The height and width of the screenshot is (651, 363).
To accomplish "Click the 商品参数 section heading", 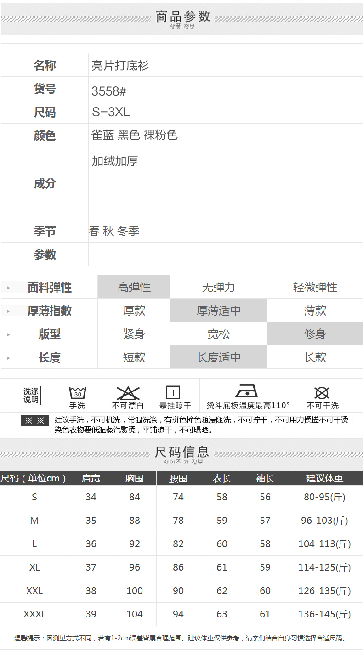I will pos(182,17).
